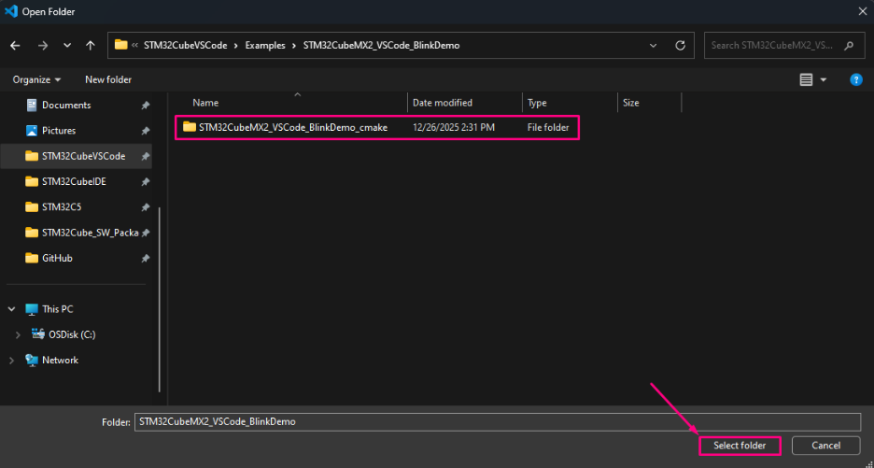
Task: Click STM32CubeMX2_VSCode_BlinkDemo breadcrumb segment
Action: point(381,46)
